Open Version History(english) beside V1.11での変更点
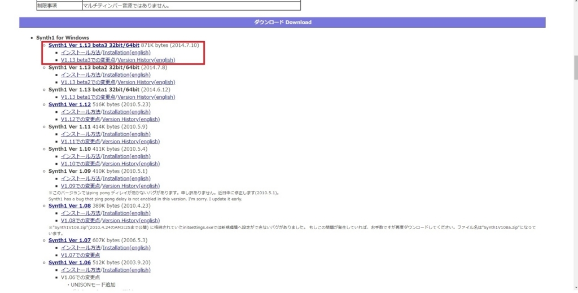This screenshot has width=578, height=293. (131, 142)
